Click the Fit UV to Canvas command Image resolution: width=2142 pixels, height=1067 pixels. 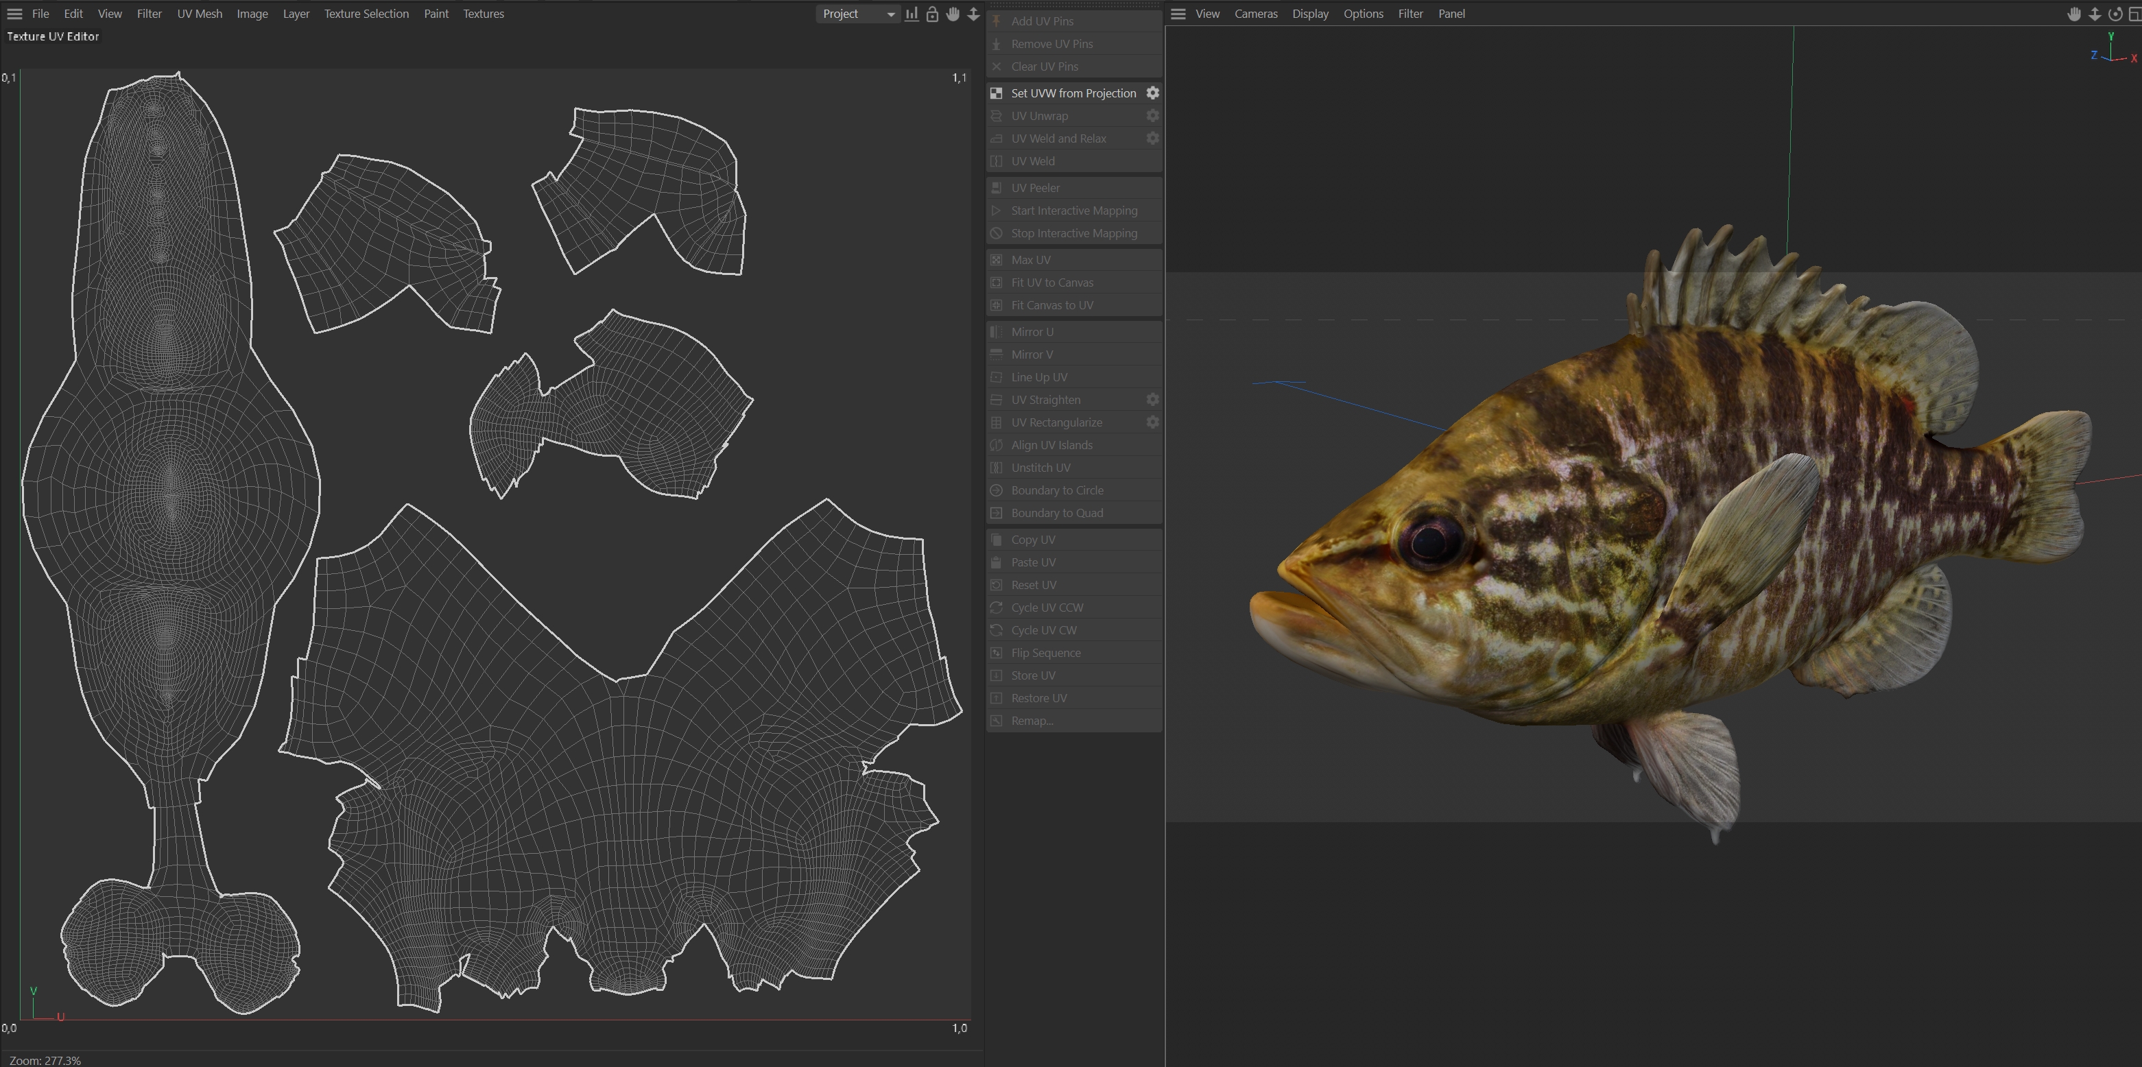pos(1052,283)
